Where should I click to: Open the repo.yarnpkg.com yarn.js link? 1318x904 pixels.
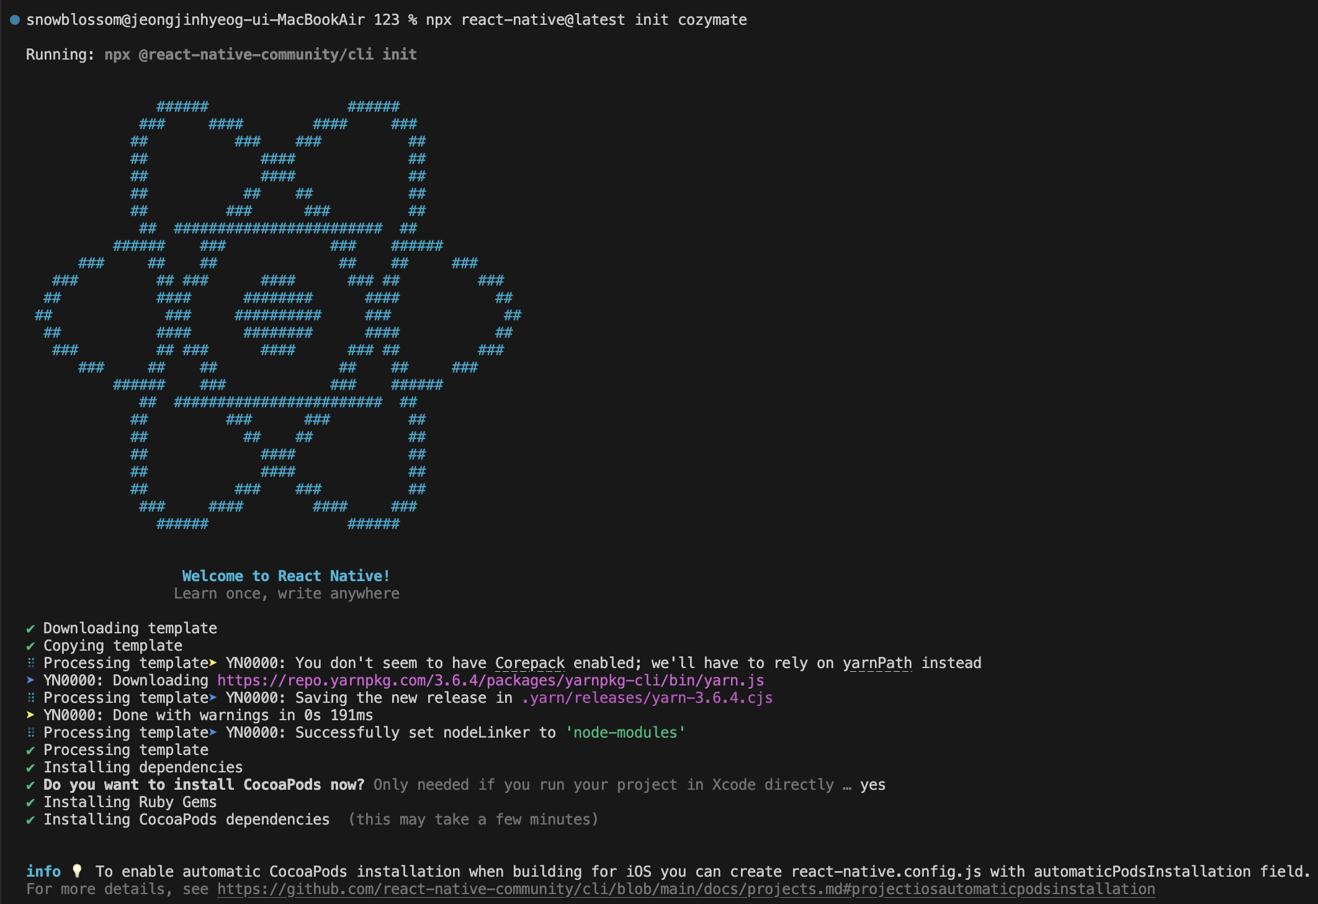(490, 680)
